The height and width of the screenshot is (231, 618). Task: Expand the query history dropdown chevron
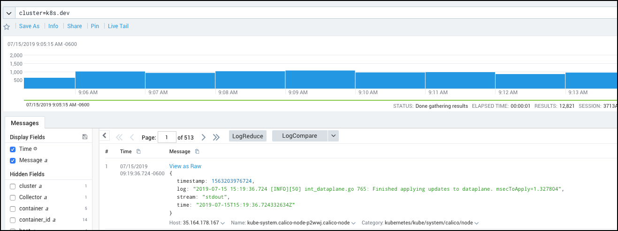(x=8, y=13)
